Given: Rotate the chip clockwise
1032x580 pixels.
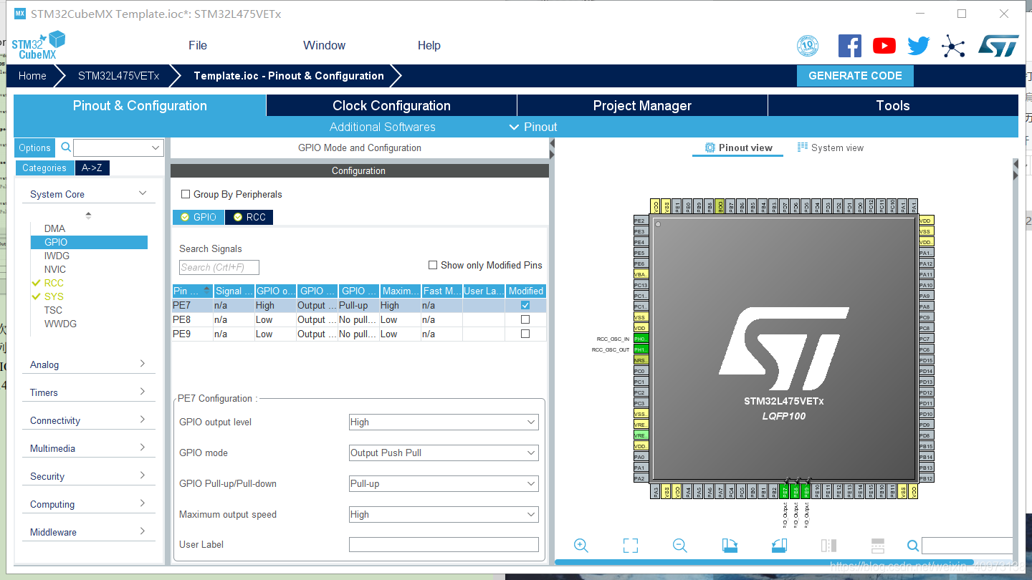Looking at the screenshot, I should 730,546.
